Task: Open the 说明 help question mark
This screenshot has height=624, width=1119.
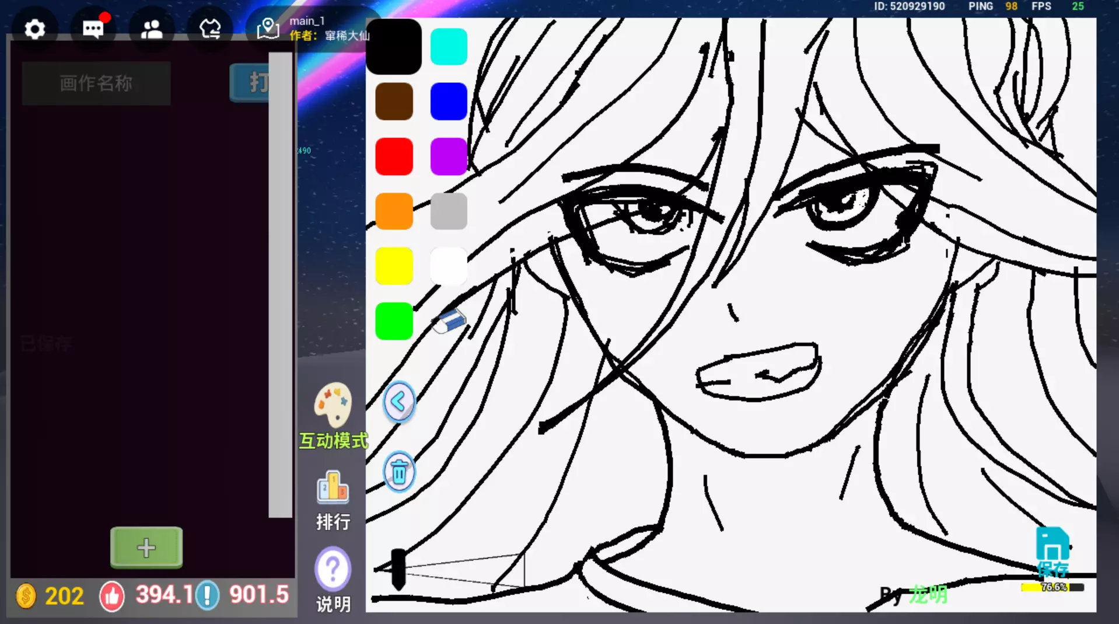Action: 333,569
